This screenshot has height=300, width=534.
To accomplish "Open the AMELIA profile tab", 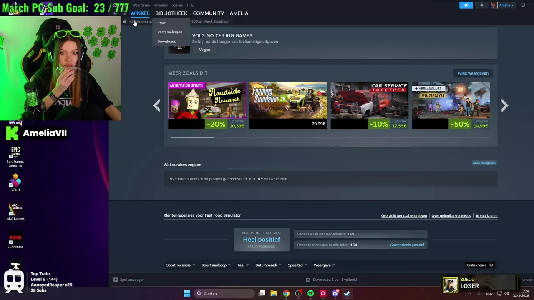I will point(239,13).
